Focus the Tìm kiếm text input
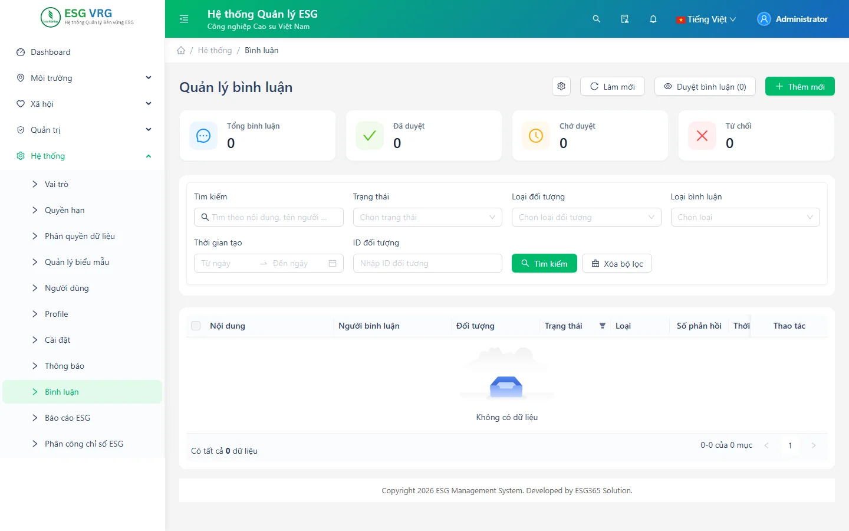 [269, 217]
